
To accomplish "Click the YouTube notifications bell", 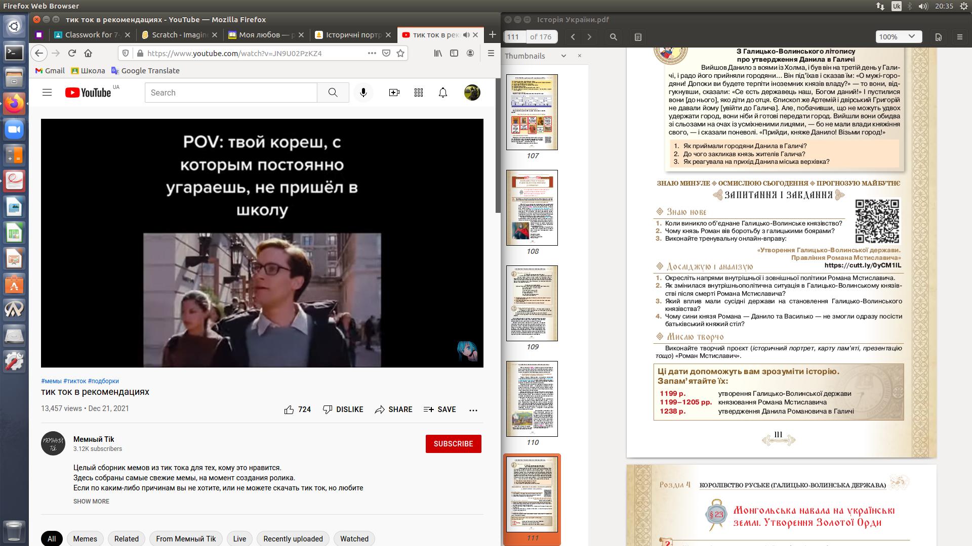I will point(442,93).
